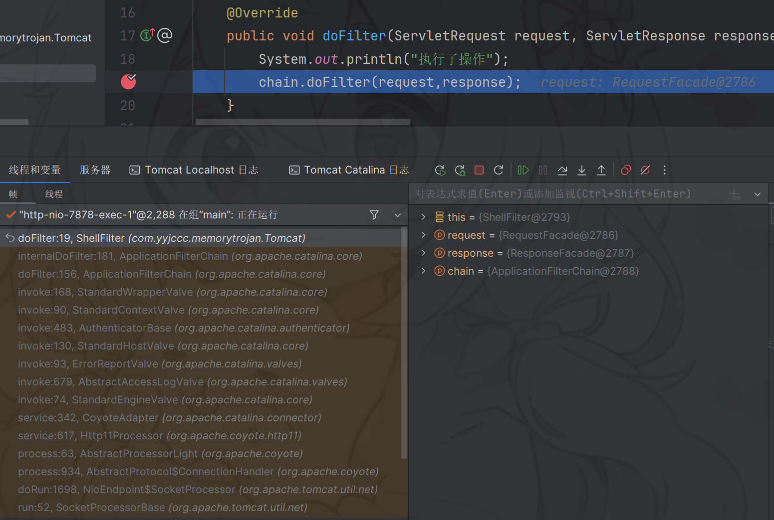
Task: Click the Resume Program icon
Action: pos(523,171)
